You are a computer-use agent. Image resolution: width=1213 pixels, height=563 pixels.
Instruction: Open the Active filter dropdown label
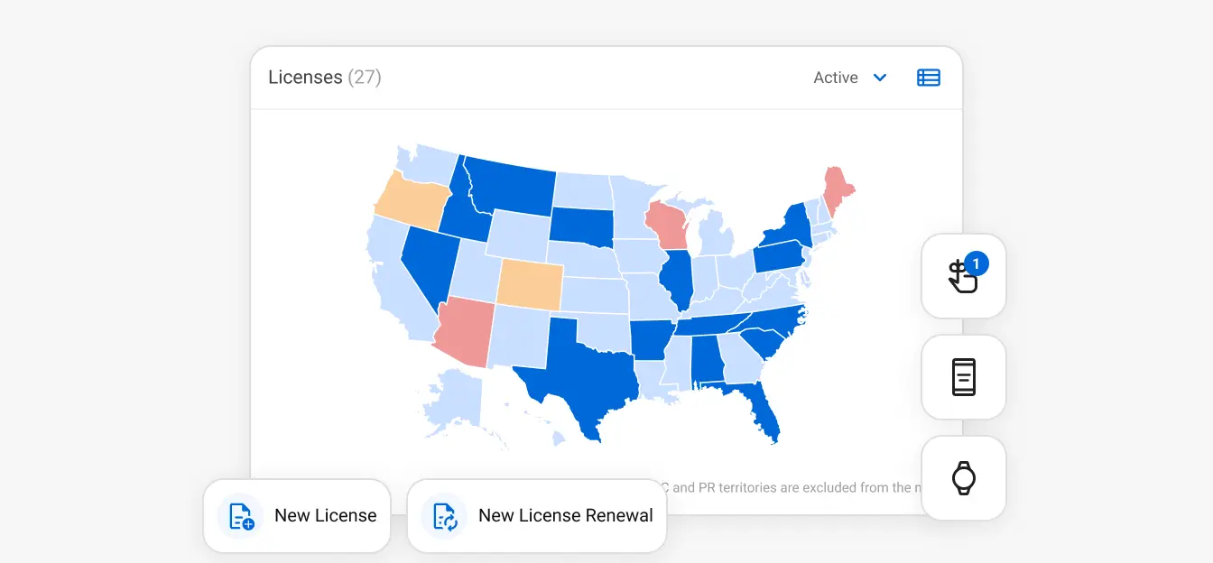pos(835,78)
